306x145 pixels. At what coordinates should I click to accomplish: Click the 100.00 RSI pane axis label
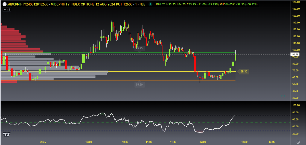296,105
